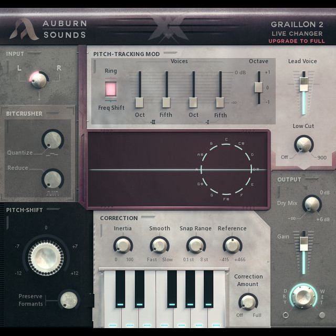
Task: Flip the Ring / Freq Shift switch
Action: (x=111, y=89)
